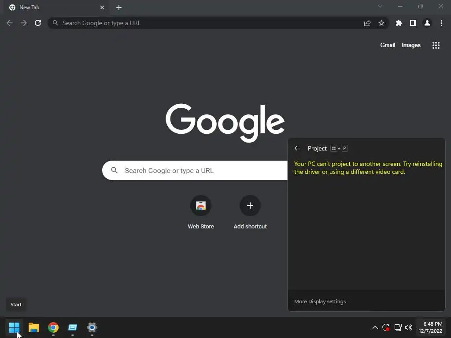Bookmark this tab with the star icon
The height and width of the screenshot is (338, 451).
(x=381, y=23)
